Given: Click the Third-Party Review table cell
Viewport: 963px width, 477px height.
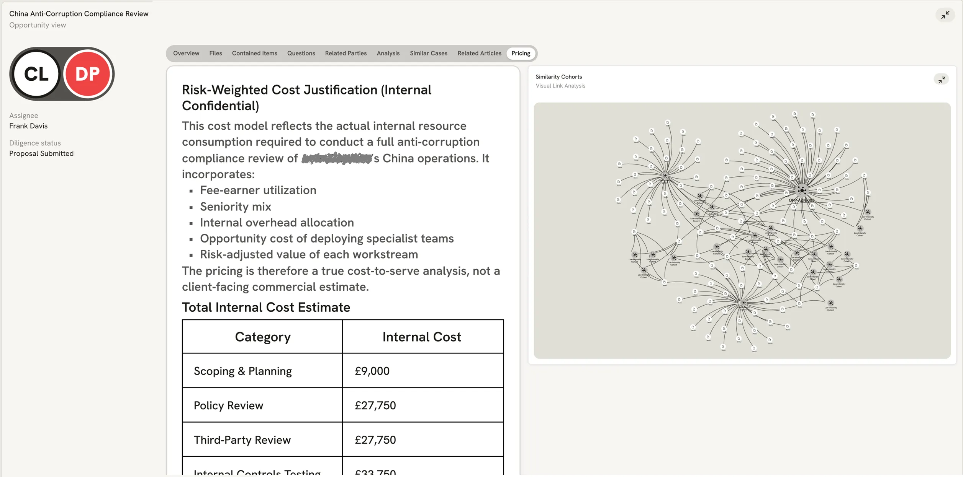Looking at the screenshot, I should tap(263, 440).
